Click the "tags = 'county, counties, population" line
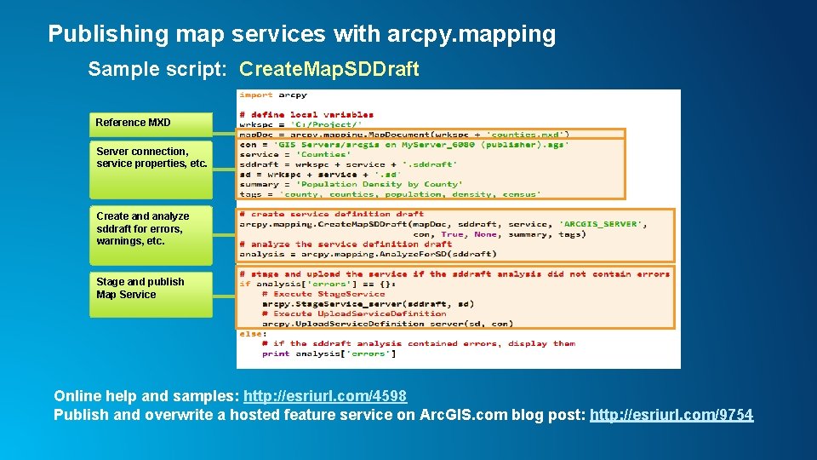817x460 pixels. pyautogui.click(x=391, y=194)
